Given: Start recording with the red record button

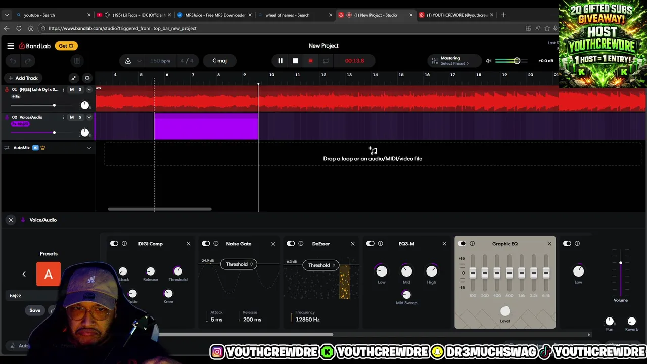Looking at the screenshot, I should coord(310,61).
